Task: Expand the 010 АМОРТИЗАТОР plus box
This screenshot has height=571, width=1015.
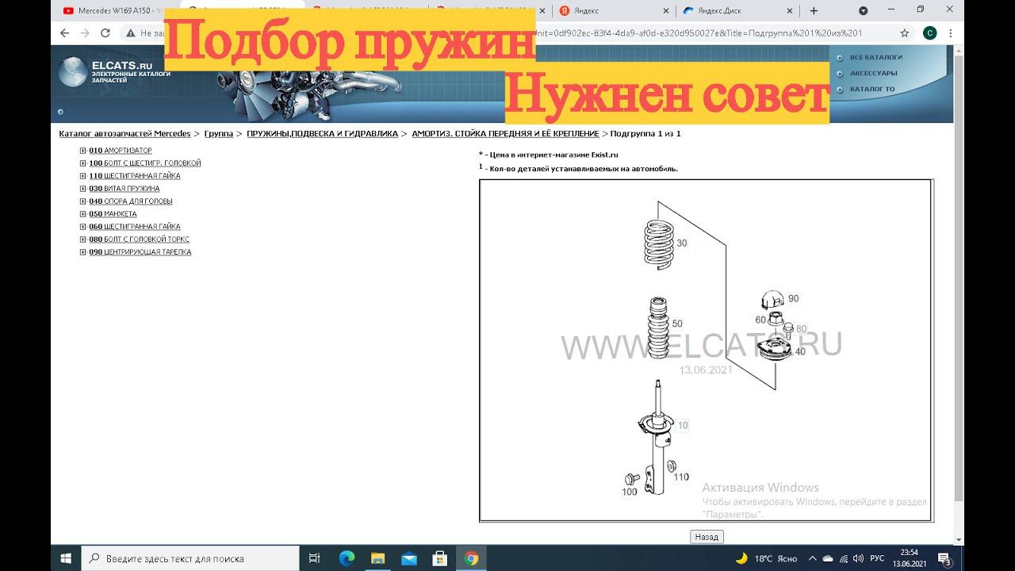Action: pyautogui.click(x=82, y=151)
